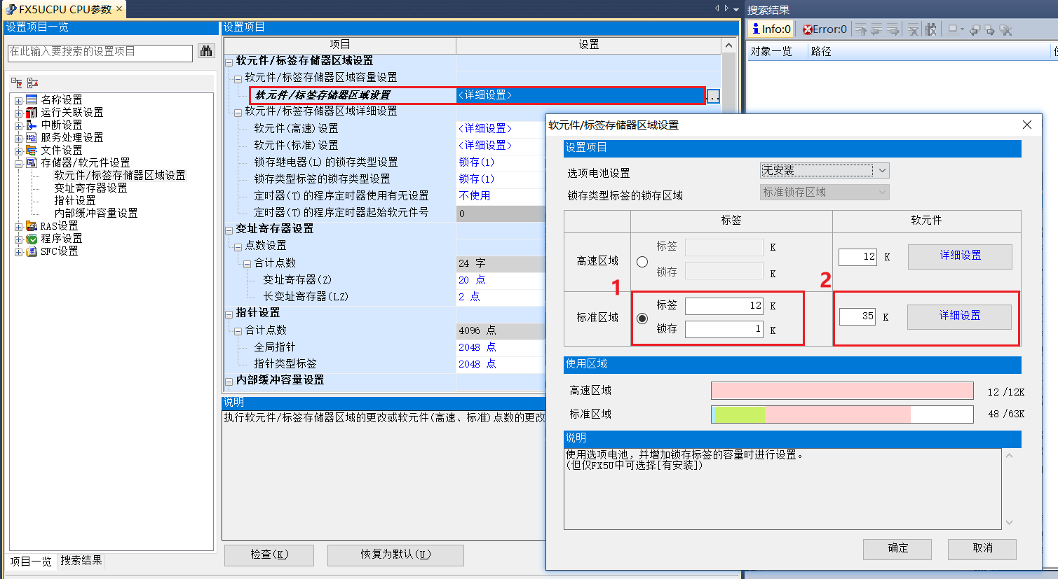This screenshot has width=1058, height=579.
Task: Click the binoculars search icon
Action: pyautogui.click(x=205, y=51)
